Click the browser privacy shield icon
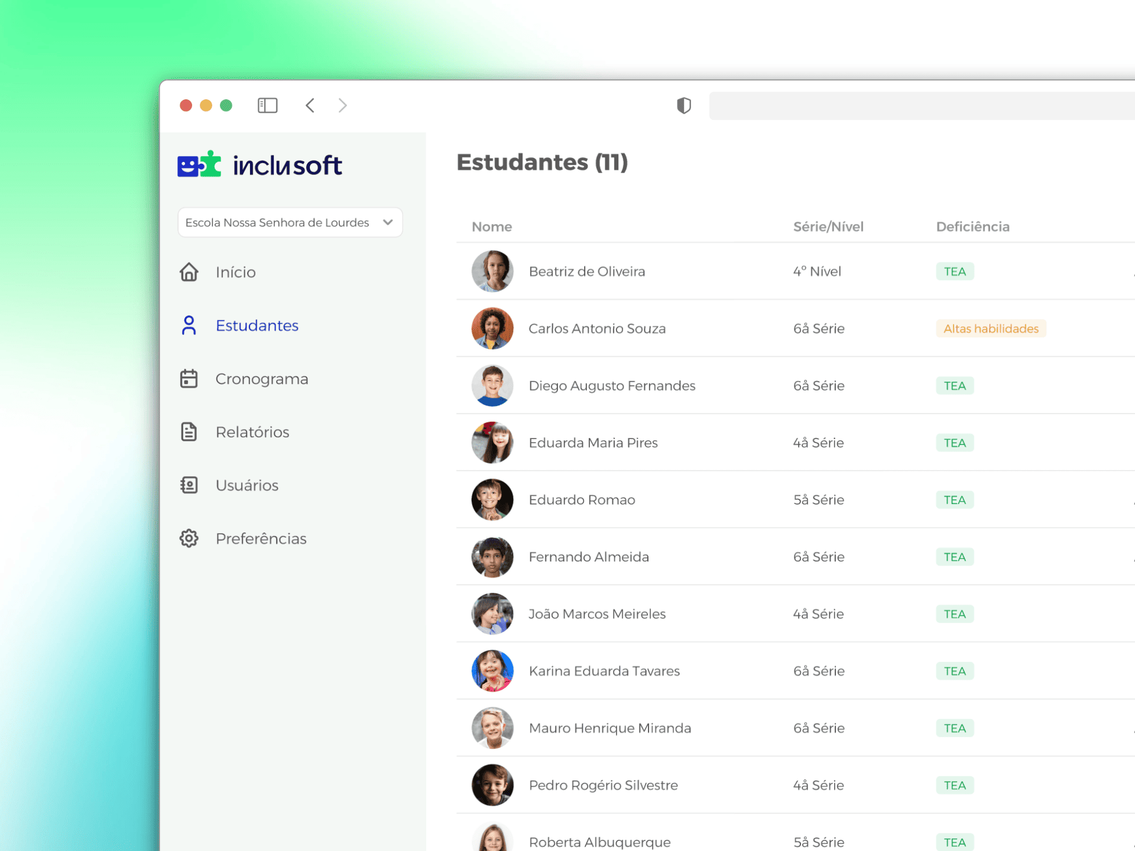1135x851 pixels. pyautogui.click(x=683, y=106)
